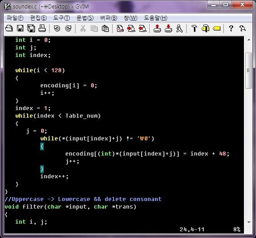Click the 'int i, j;' declaration
This screenshot has height=238, width=256.
[31, 222]
